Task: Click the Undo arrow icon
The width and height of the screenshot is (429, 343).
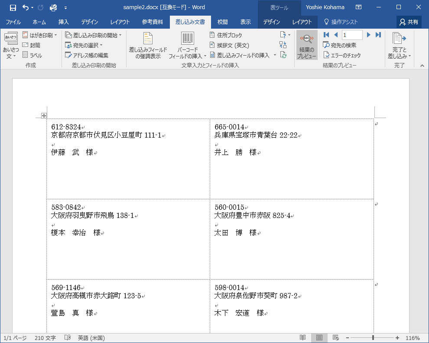Action: (25, 7)
